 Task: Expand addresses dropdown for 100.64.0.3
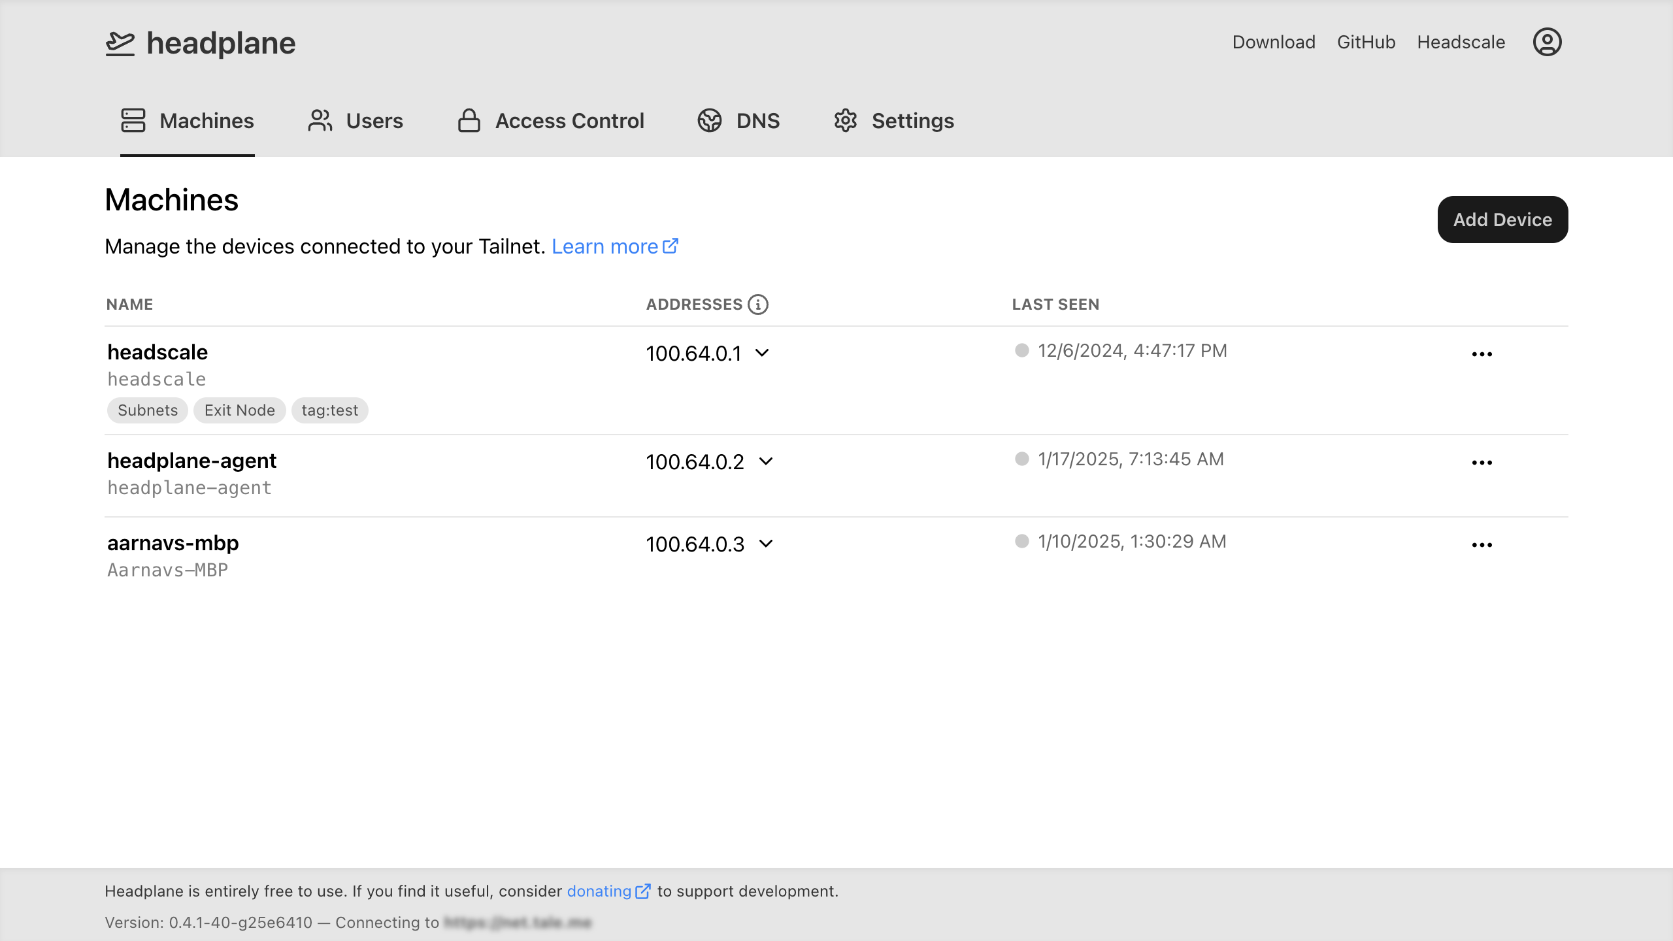pyautogui.click(x=766, y=544)
